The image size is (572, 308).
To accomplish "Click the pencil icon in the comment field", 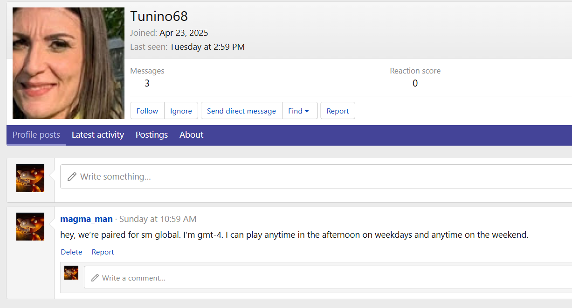I will click(x=95, y=278).
